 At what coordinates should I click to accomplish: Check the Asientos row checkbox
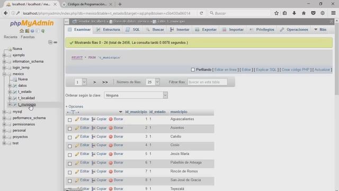click(x=69, y=128)
